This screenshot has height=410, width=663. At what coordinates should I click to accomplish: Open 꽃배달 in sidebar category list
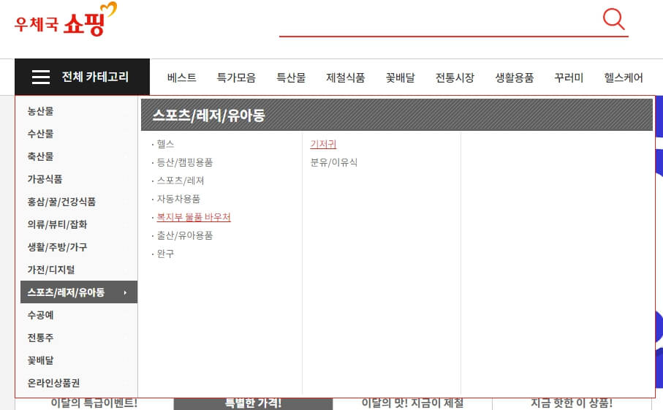[x=41, y=360]
